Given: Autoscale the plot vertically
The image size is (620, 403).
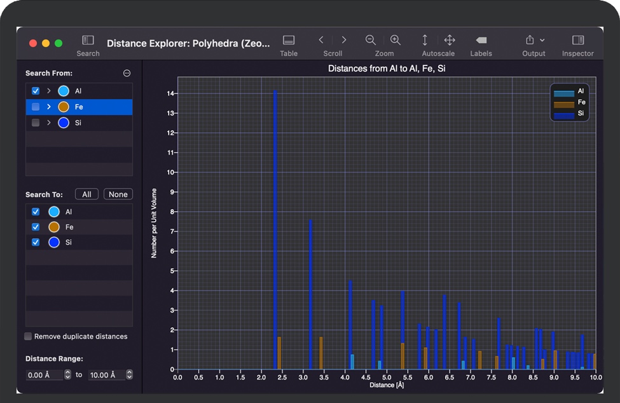Looking at the screenshot, I should pos(425,40).
